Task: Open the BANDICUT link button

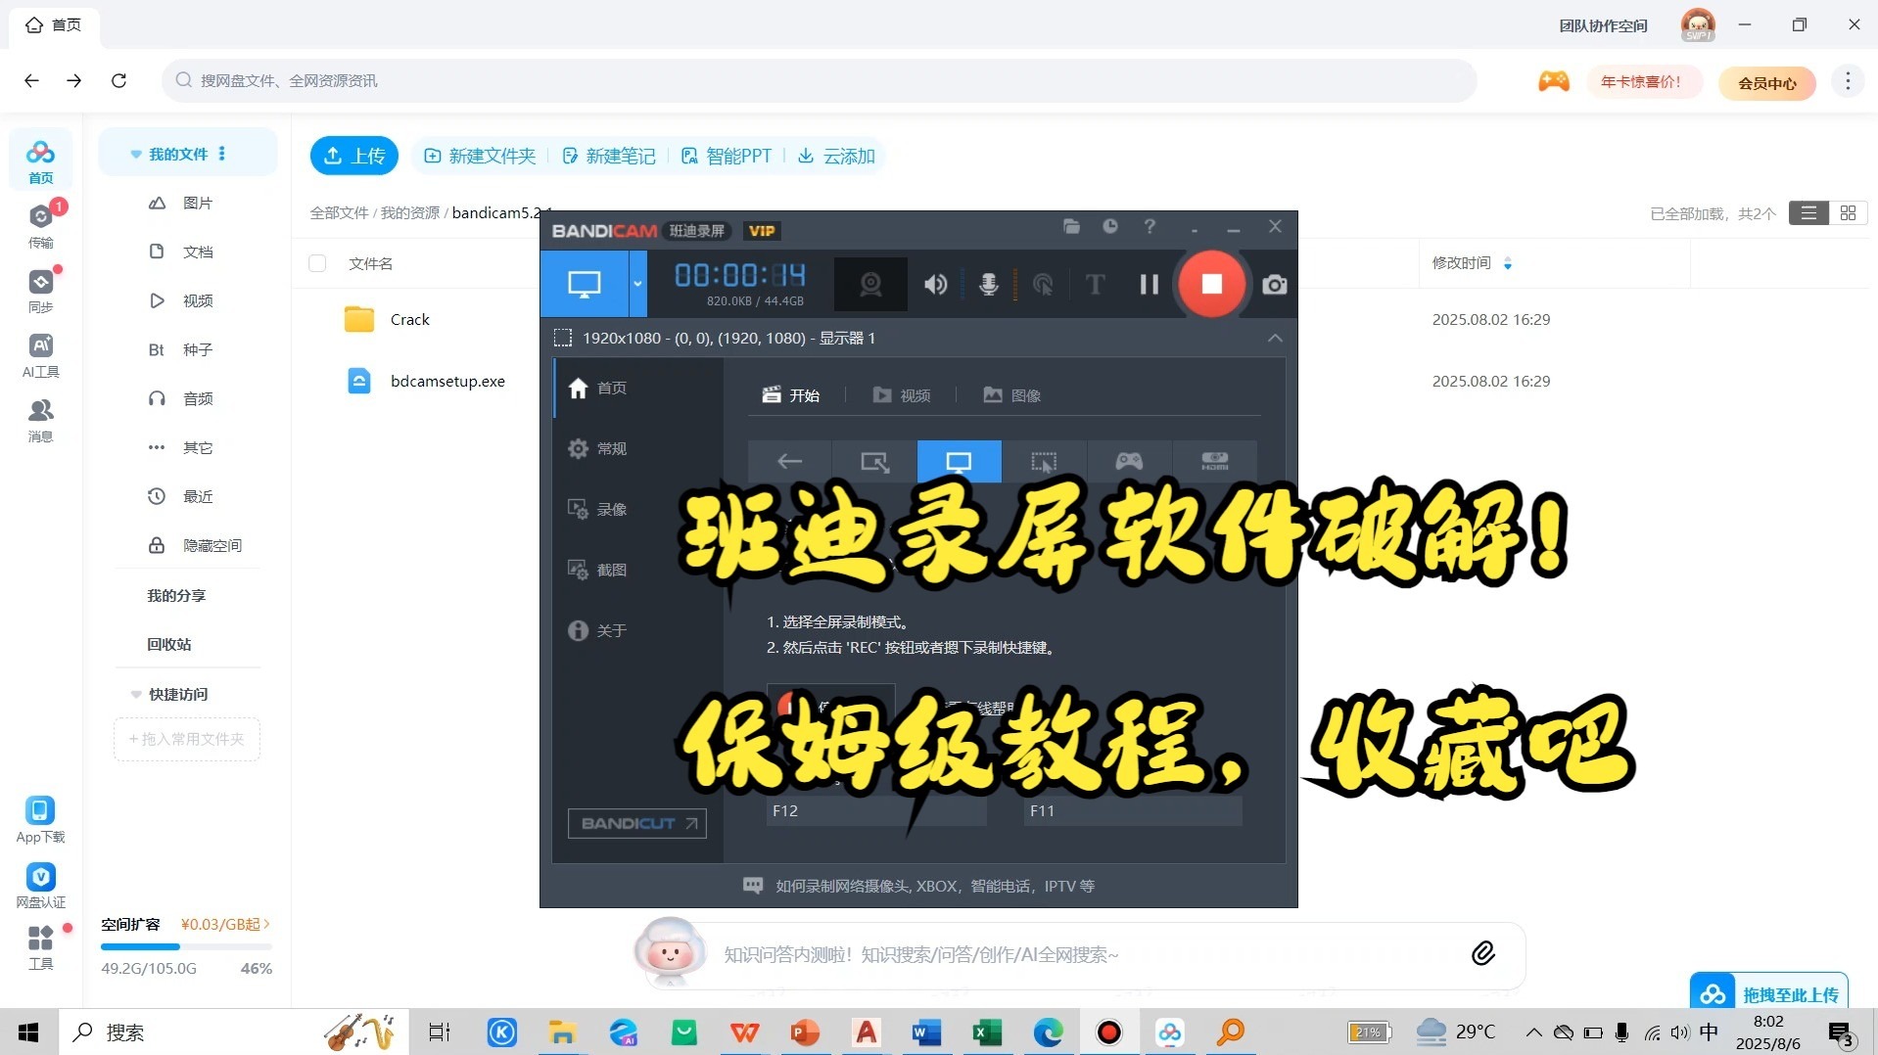Action: coord(636,823)
